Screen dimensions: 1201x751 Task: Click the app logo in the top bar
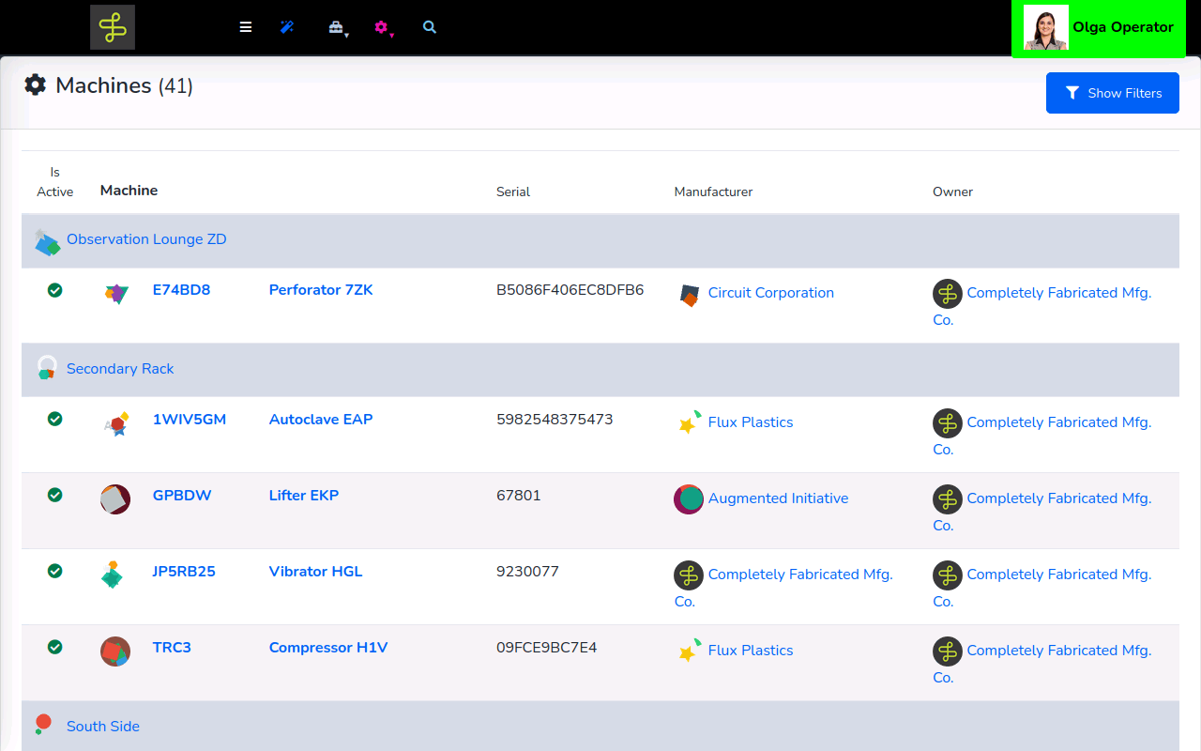pyautogui.click(x=113, y=27)
